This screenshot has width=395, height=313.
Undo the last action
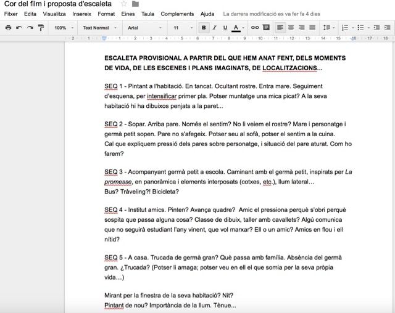[x=19, y=28]
